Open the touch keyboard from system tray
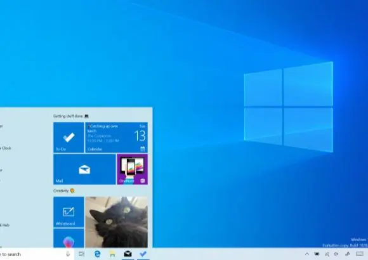This screenshot has width=368, height=260. (360, 254)
